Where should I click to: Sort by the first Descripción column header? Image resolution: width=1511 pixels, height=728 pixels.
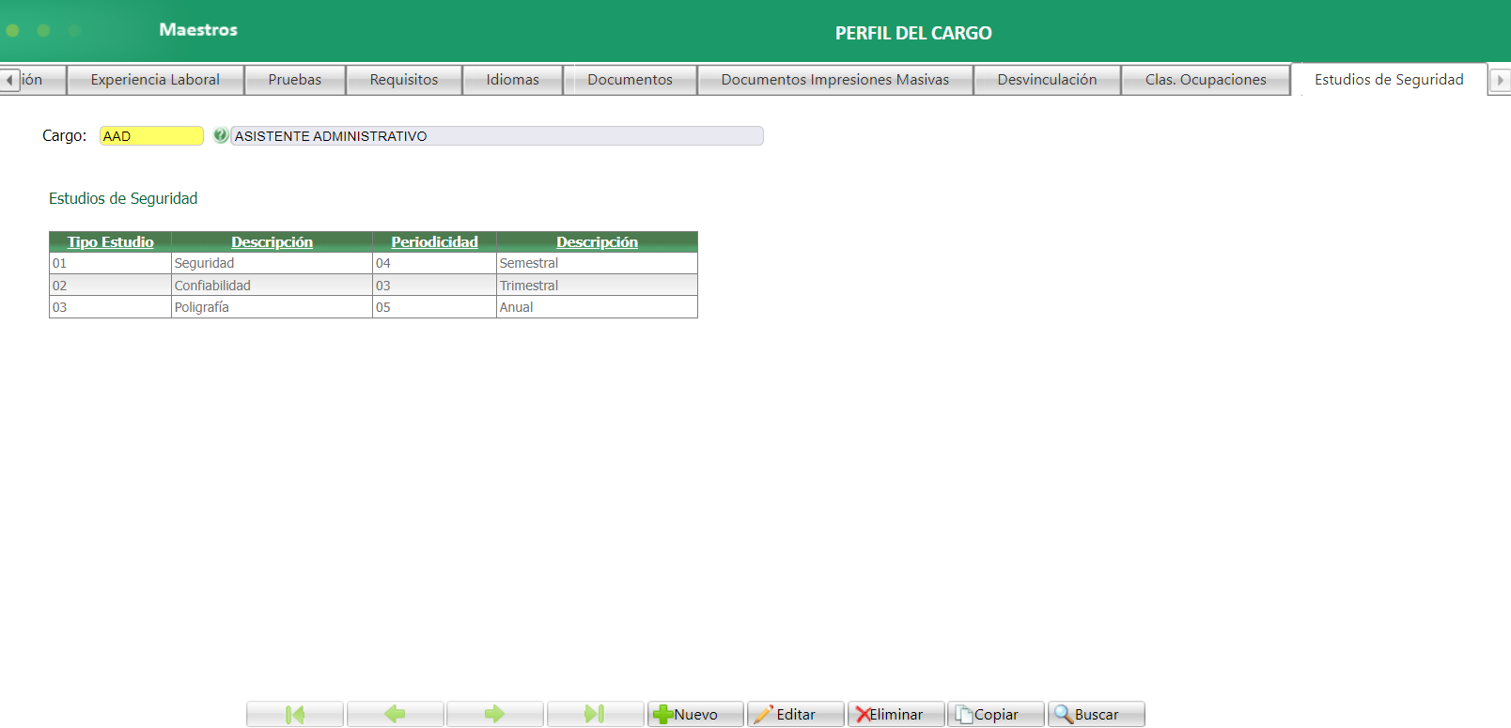pos(272,241)
